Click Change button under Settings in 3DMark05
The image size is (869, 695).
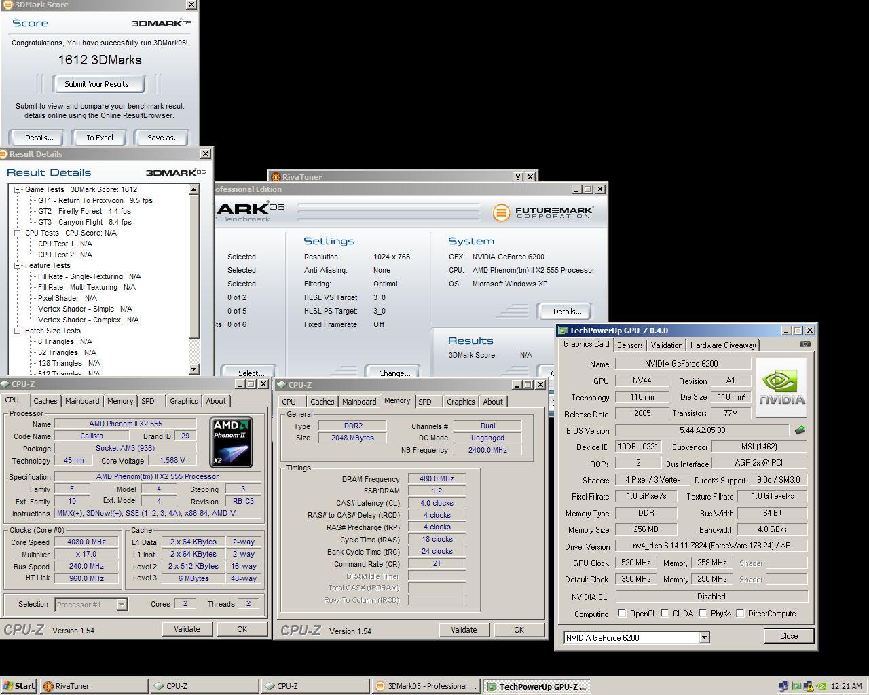[x=394, y=373]
